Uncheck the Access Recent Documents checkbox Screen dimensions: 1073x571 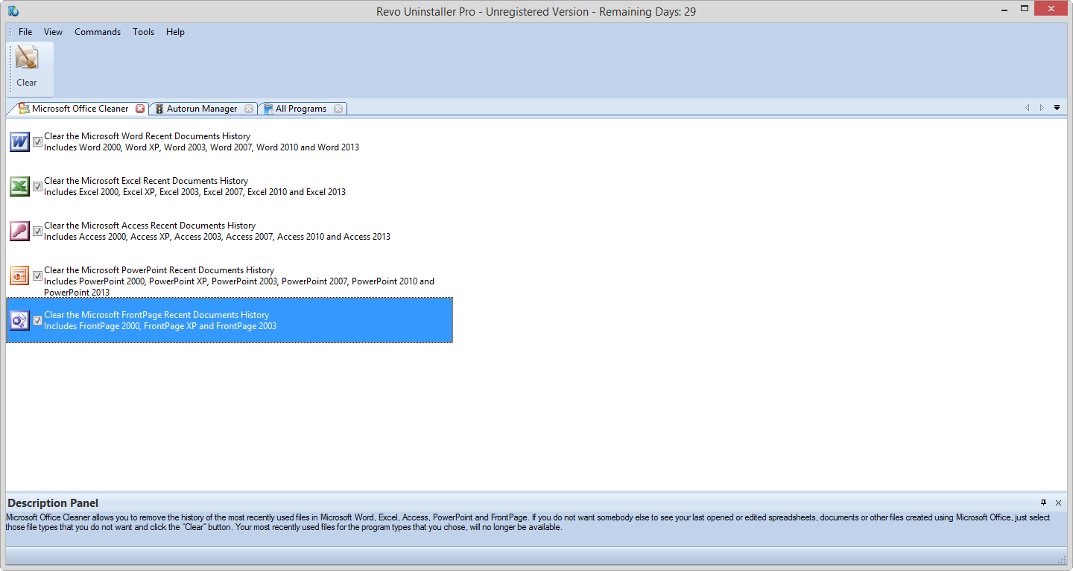[x=37, y=231]
